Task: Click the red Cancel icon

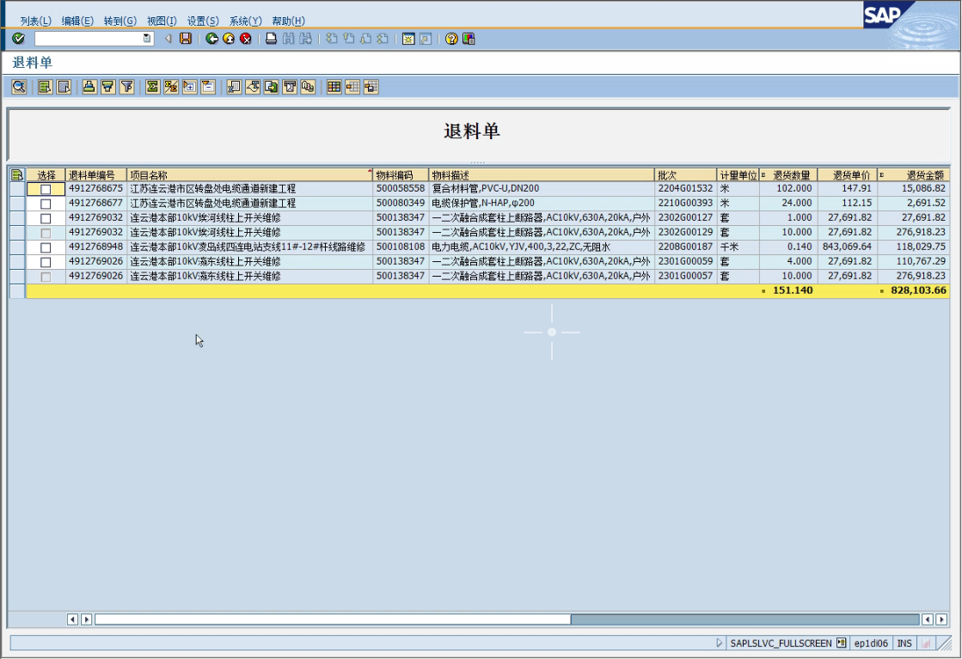Action: tap(246, 39)
